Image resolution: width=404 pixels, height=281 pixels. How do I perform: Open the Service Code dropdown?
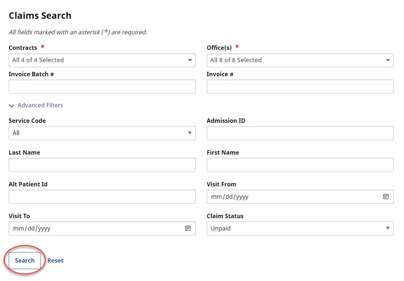(x=102, y=133)
